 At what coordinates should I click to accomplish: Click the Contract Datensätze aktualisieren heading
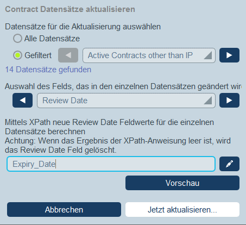point(70,9)
